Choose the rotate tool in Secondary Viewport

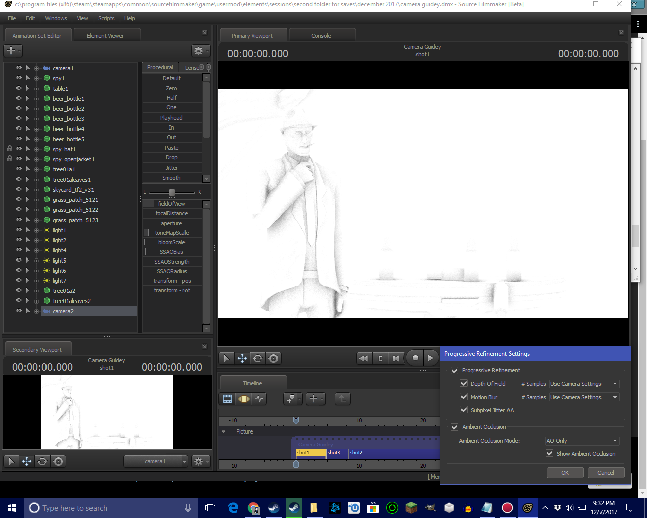tap(42, 461)
